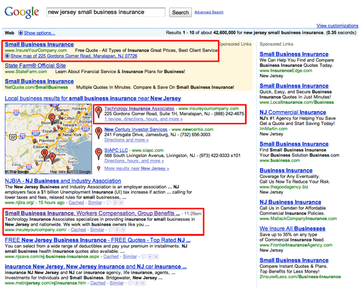This screenshot has height=289, width=362.
Task: Open NJ Business Insurance Matlack ad
Action: click(290, 202)
